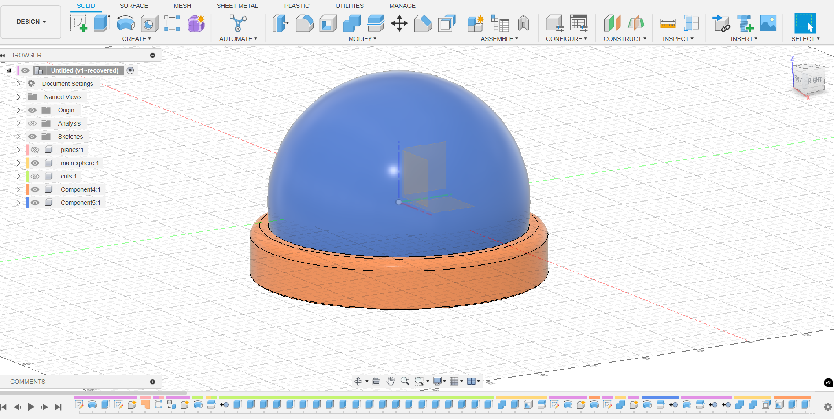Switch to the PLASTIC tab

[x=297, y=6]
